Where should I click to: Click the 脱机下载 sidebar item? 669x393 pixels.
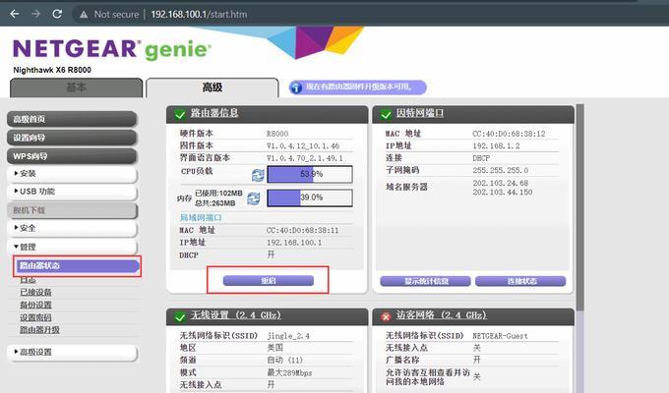coord(72,210)
